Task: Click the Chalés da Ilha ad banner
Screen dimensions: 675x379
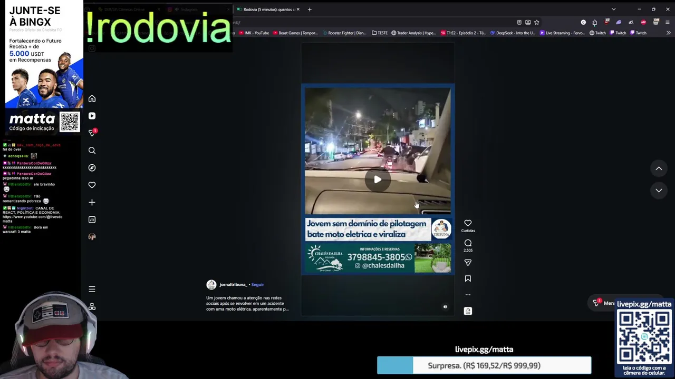Action: (x=378, y=258)
